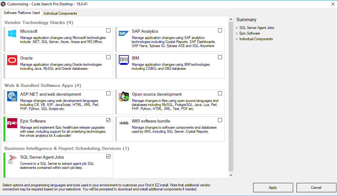Click the Summary panel heading
The height and width of the screenshot is (196, 338).
(246, 20)
